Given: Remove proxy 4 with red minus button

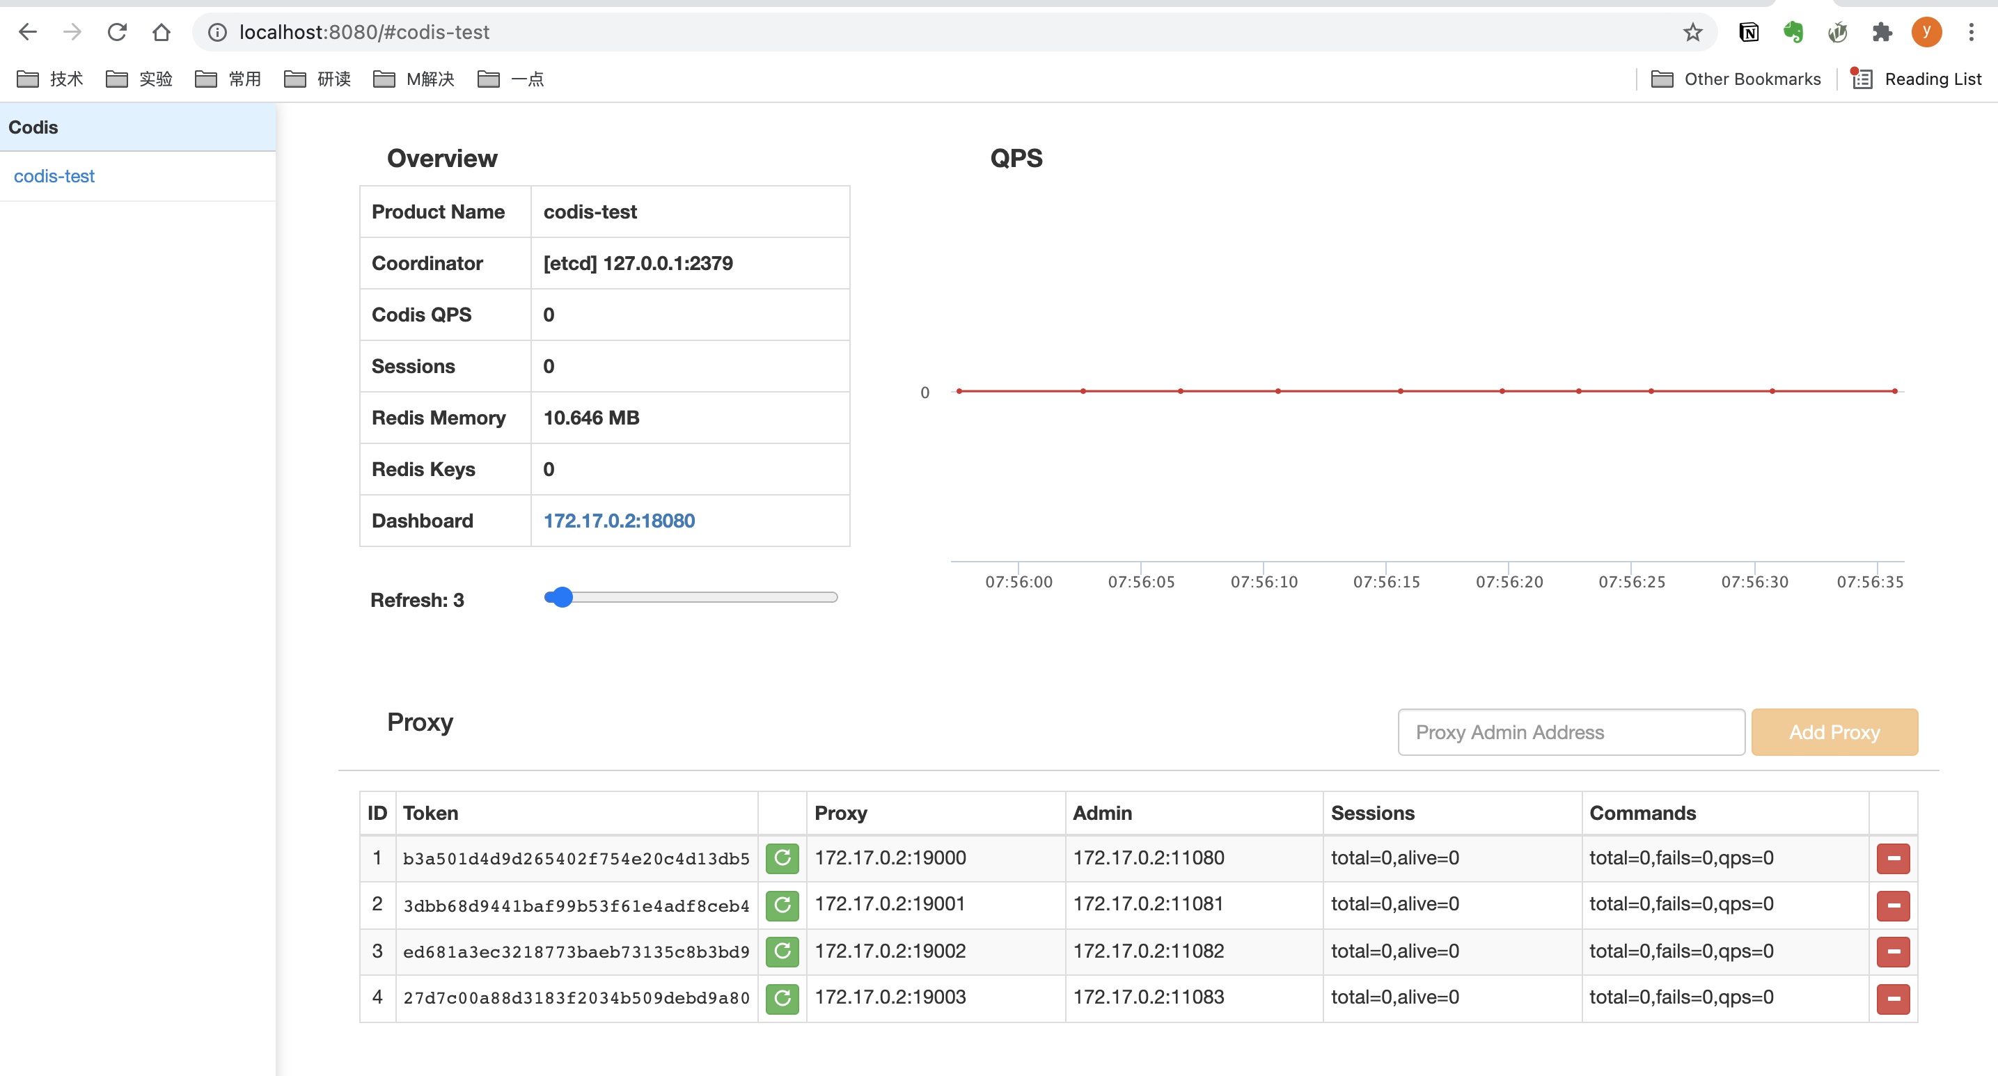Looking at the screenshot, I should (1892, 998).
